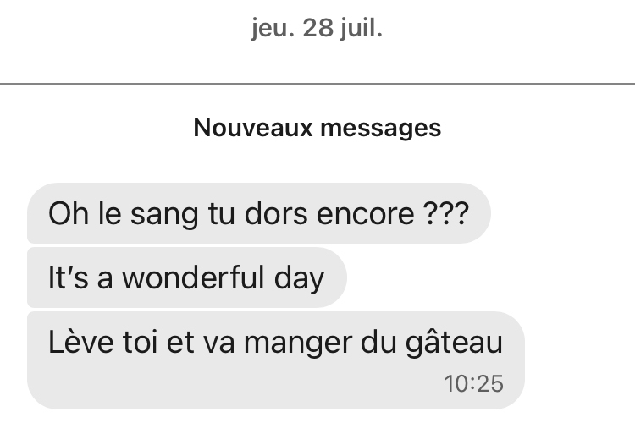Select the "Lève toi et va manger du gâteau" message

[275, 343]
